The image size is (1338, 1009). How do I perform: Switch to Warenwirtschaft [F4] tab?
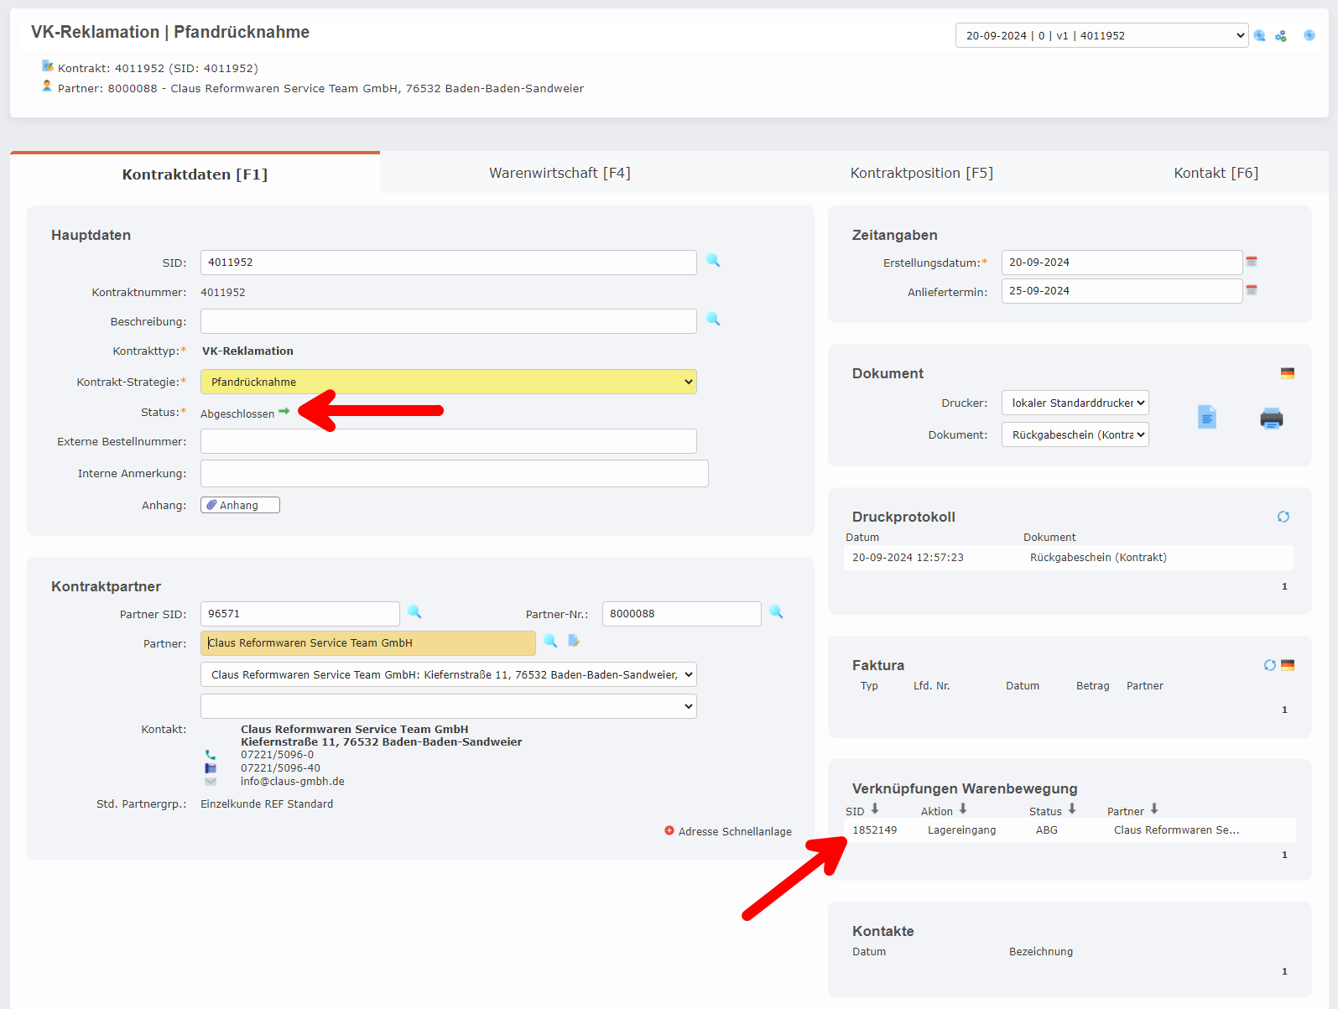click(560, 173)
